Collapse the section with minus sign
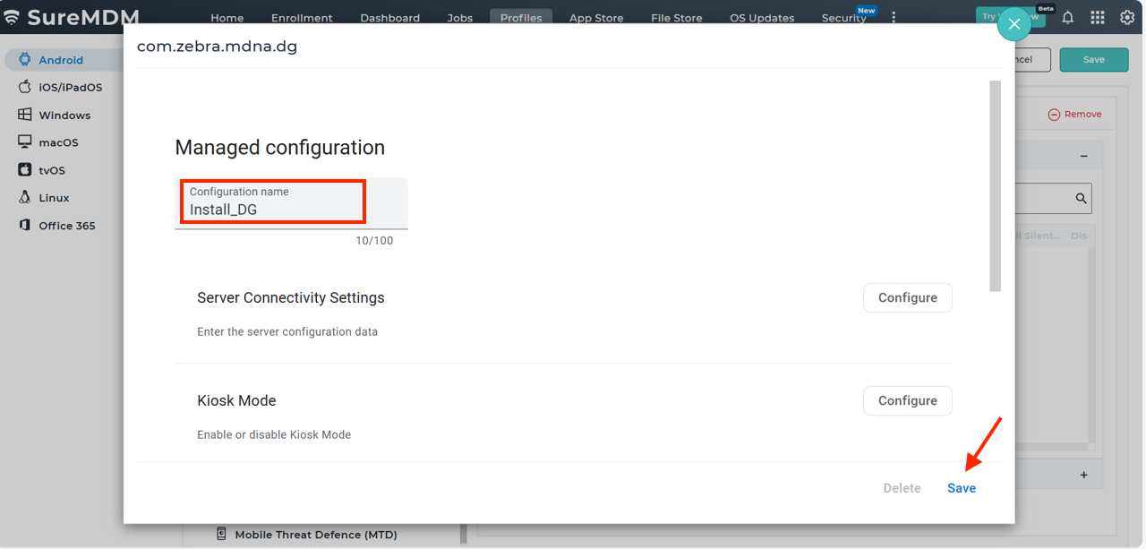This screenshot has width=1146, height=549. click(1083, 156)
